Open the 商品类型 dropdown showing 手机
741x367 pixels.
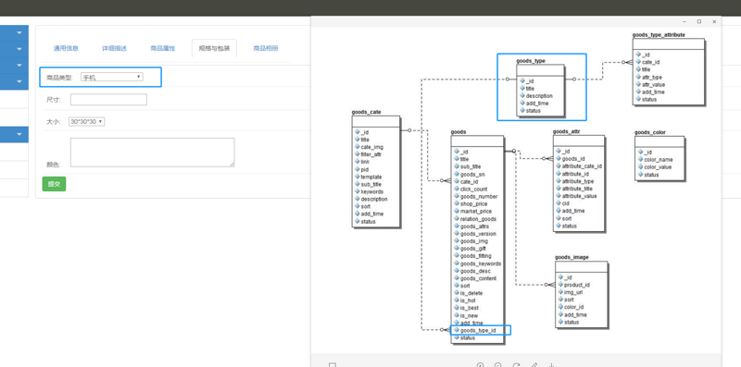111,77
